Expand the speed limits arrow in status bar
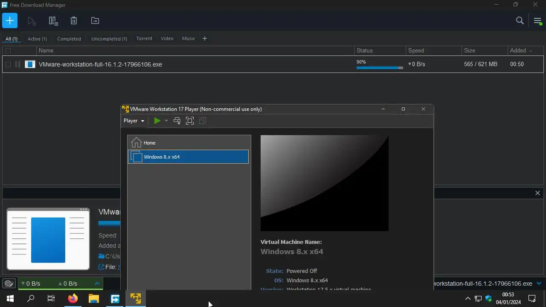The width and height of the screenshot is (546, 307). point(97,284)
